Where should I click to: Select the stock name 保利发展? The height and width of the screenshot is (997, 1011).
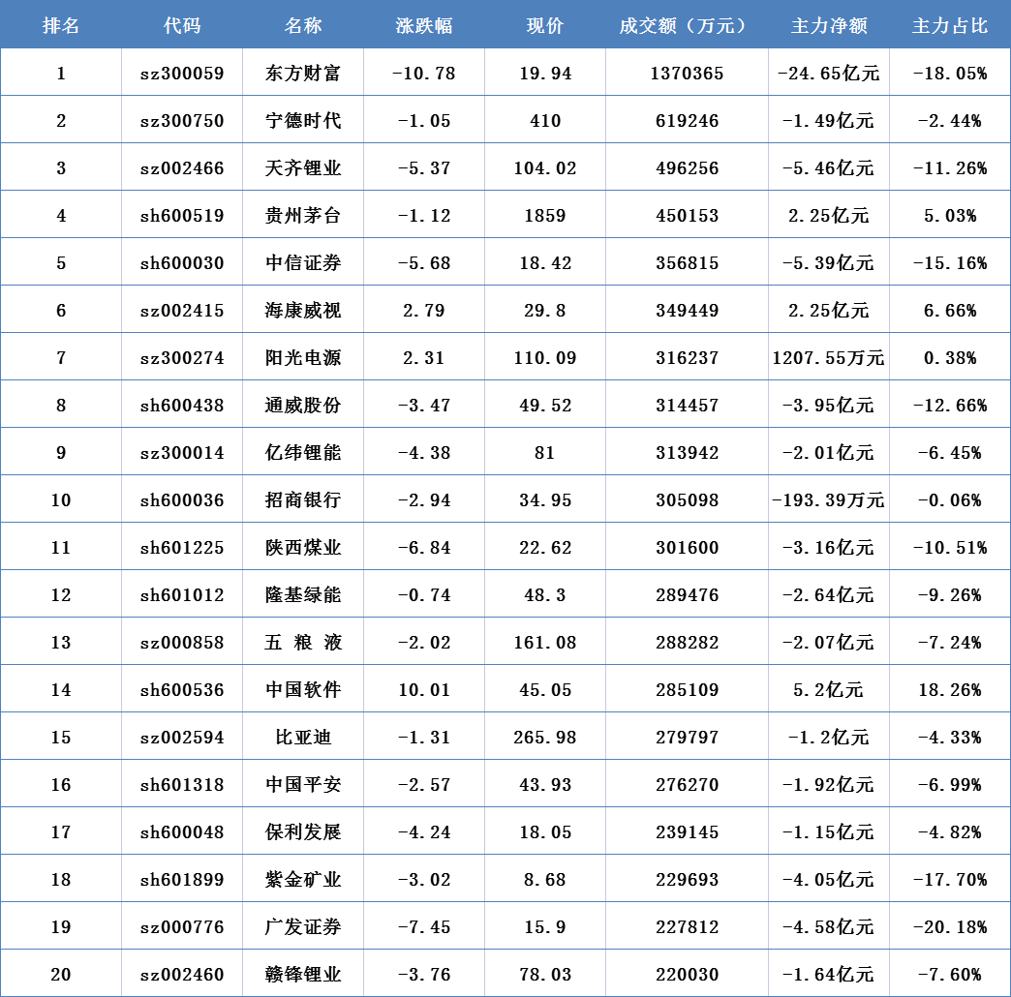pos(303,832)
